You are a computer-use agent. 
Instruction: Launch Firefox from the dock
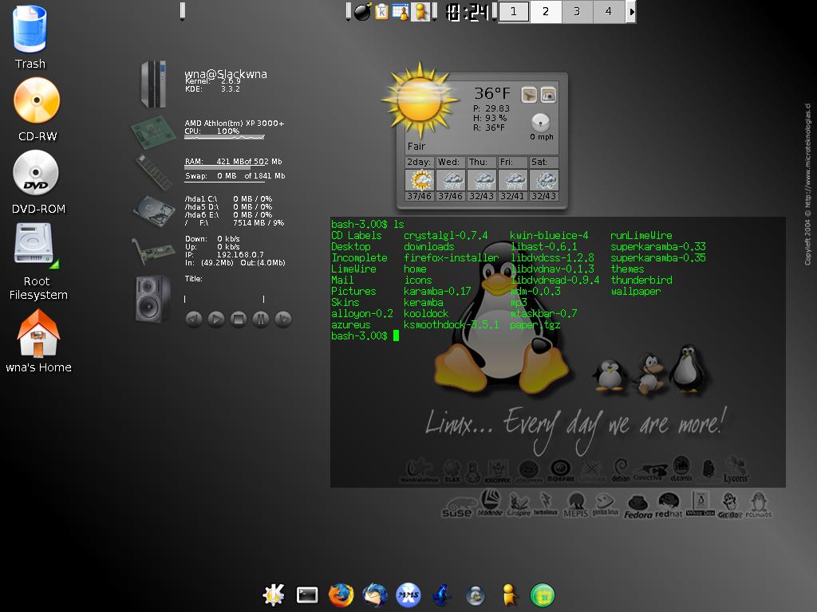[x=341, y=594]
